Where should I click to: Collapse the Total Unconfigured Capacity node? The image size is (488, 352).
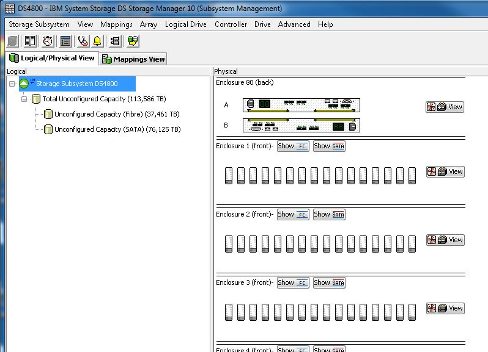(24, 99)
